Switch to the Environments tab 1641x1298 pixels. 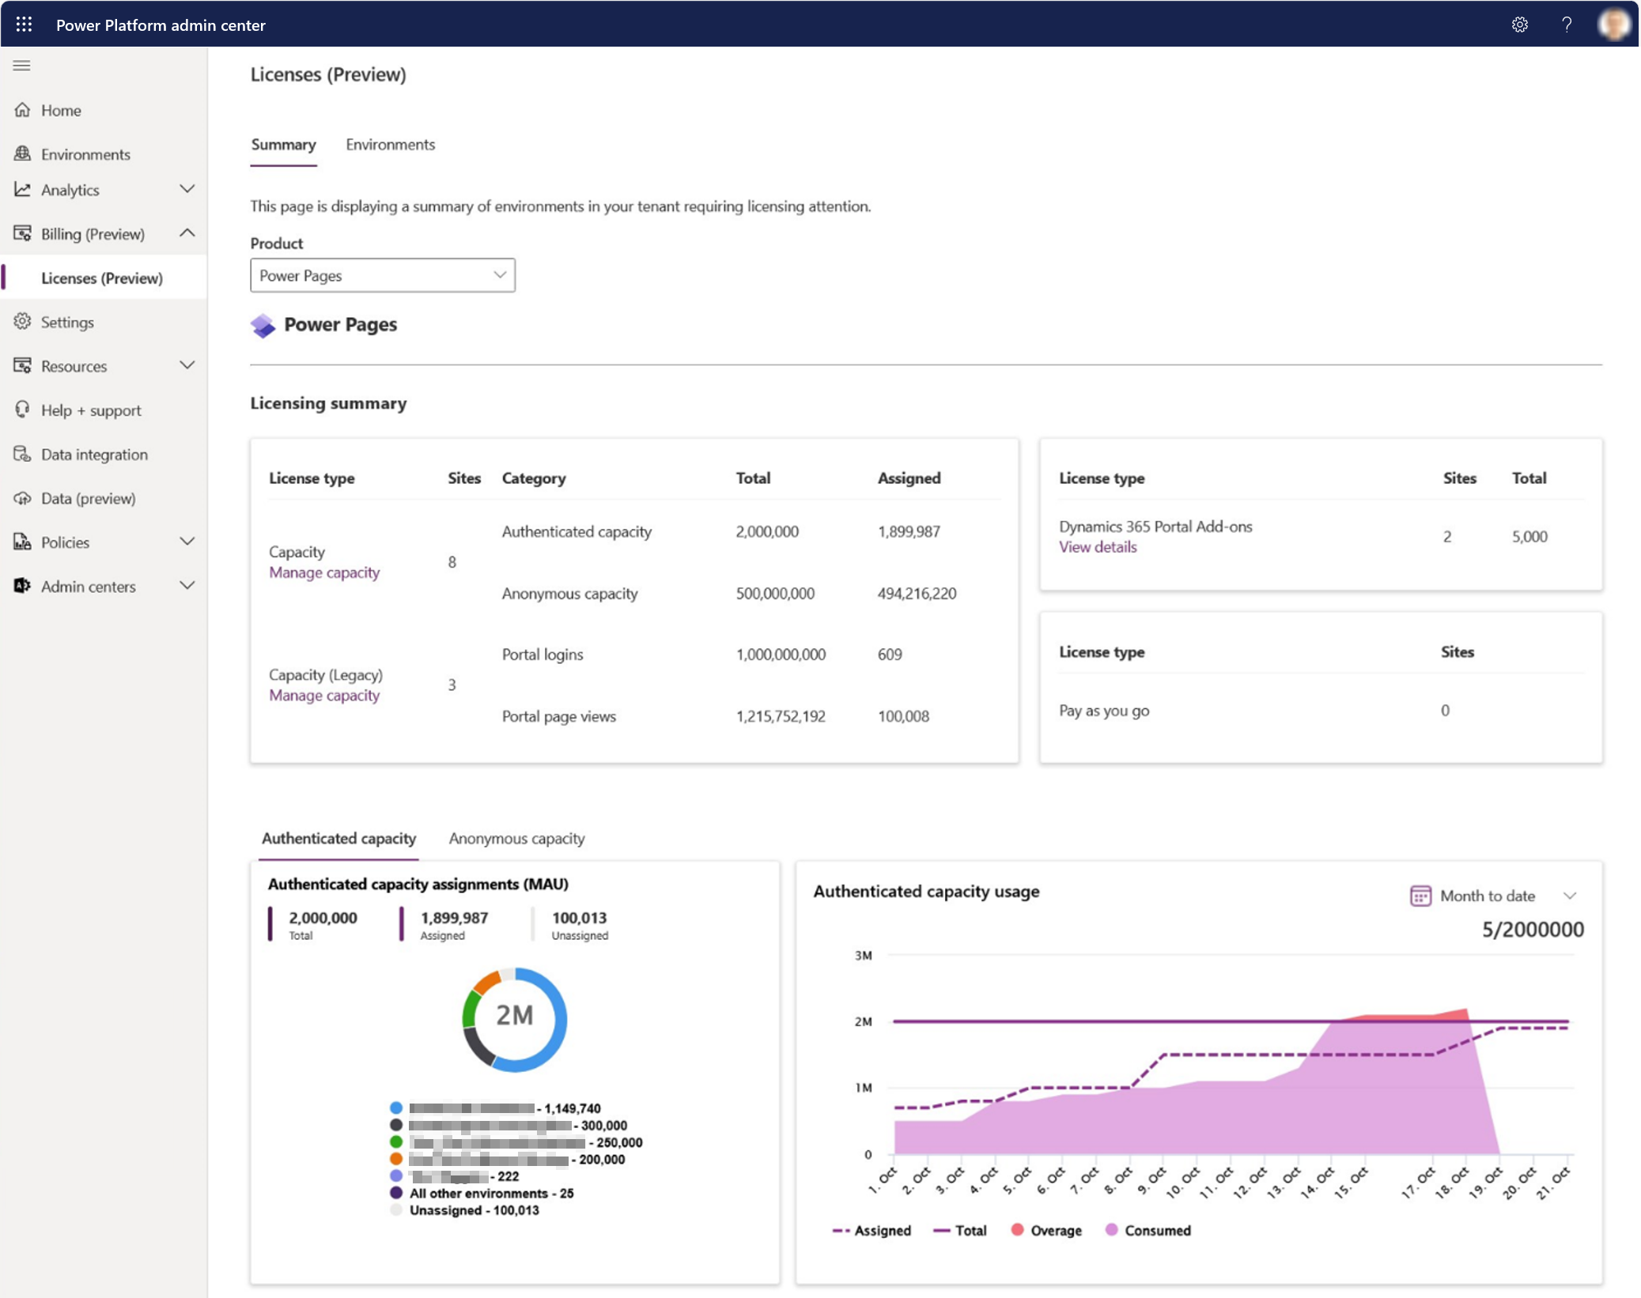coord(390,144)
